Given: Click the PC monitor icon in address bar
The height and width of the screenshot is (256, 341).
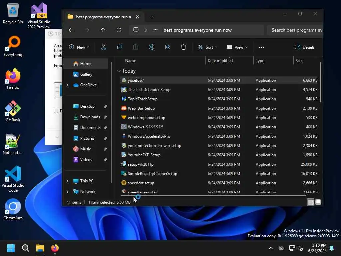Looking at the screenshot, I should coord(136,30).
